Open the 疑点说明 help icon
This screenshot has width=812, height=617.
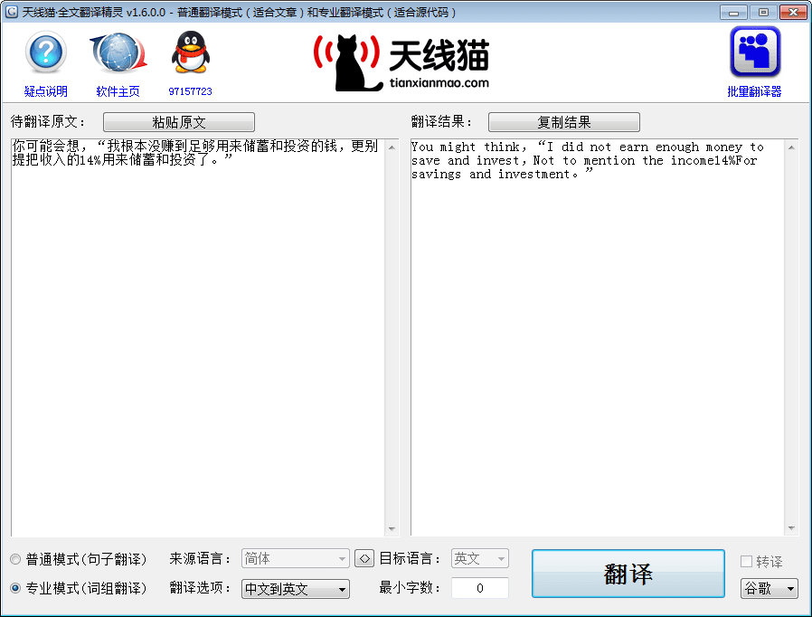(x=45, y=52)
